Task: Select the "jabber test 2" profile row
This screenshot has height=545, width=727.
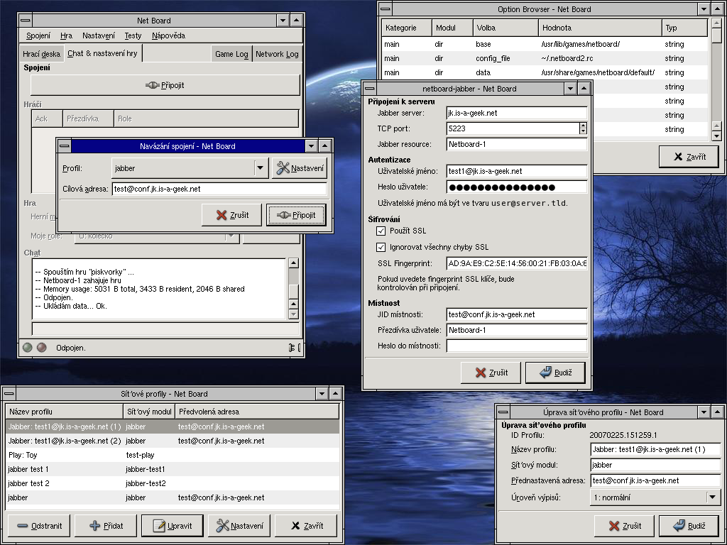Action: point(173,483)
